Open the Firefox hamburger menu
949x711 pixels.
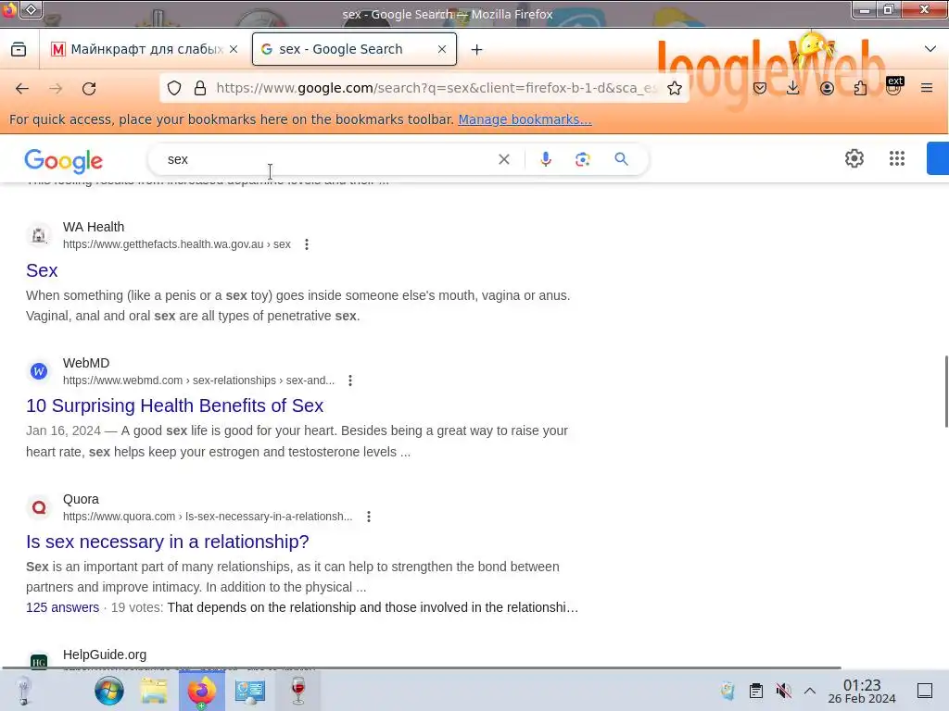click(x=926, y=88)
